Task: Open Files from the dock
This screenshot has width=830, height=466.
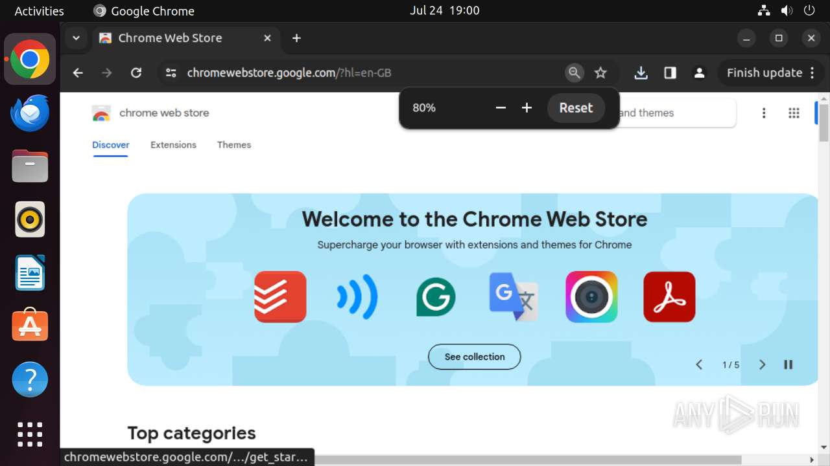Action: 30,166
